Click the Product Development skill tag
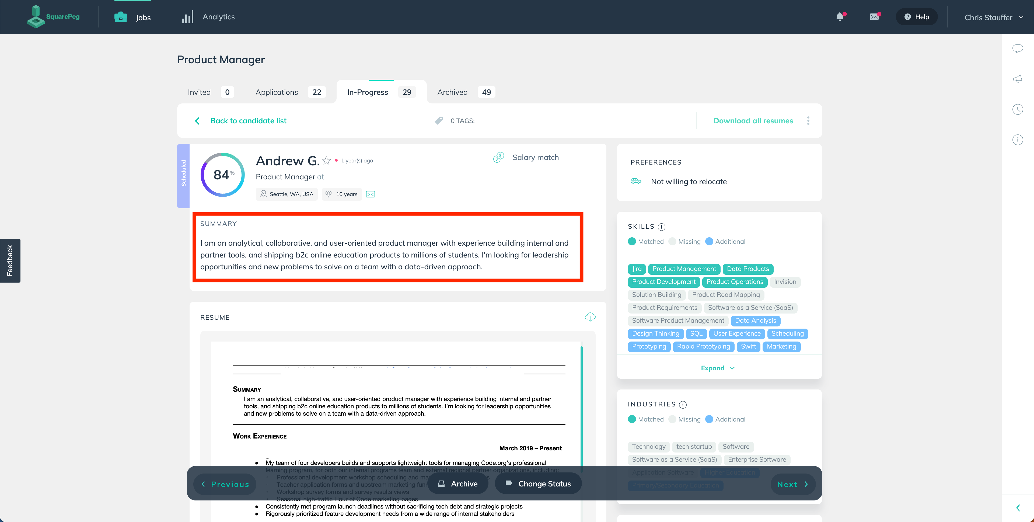Viewport: 1034px width, 522px height. click(664, 282)
